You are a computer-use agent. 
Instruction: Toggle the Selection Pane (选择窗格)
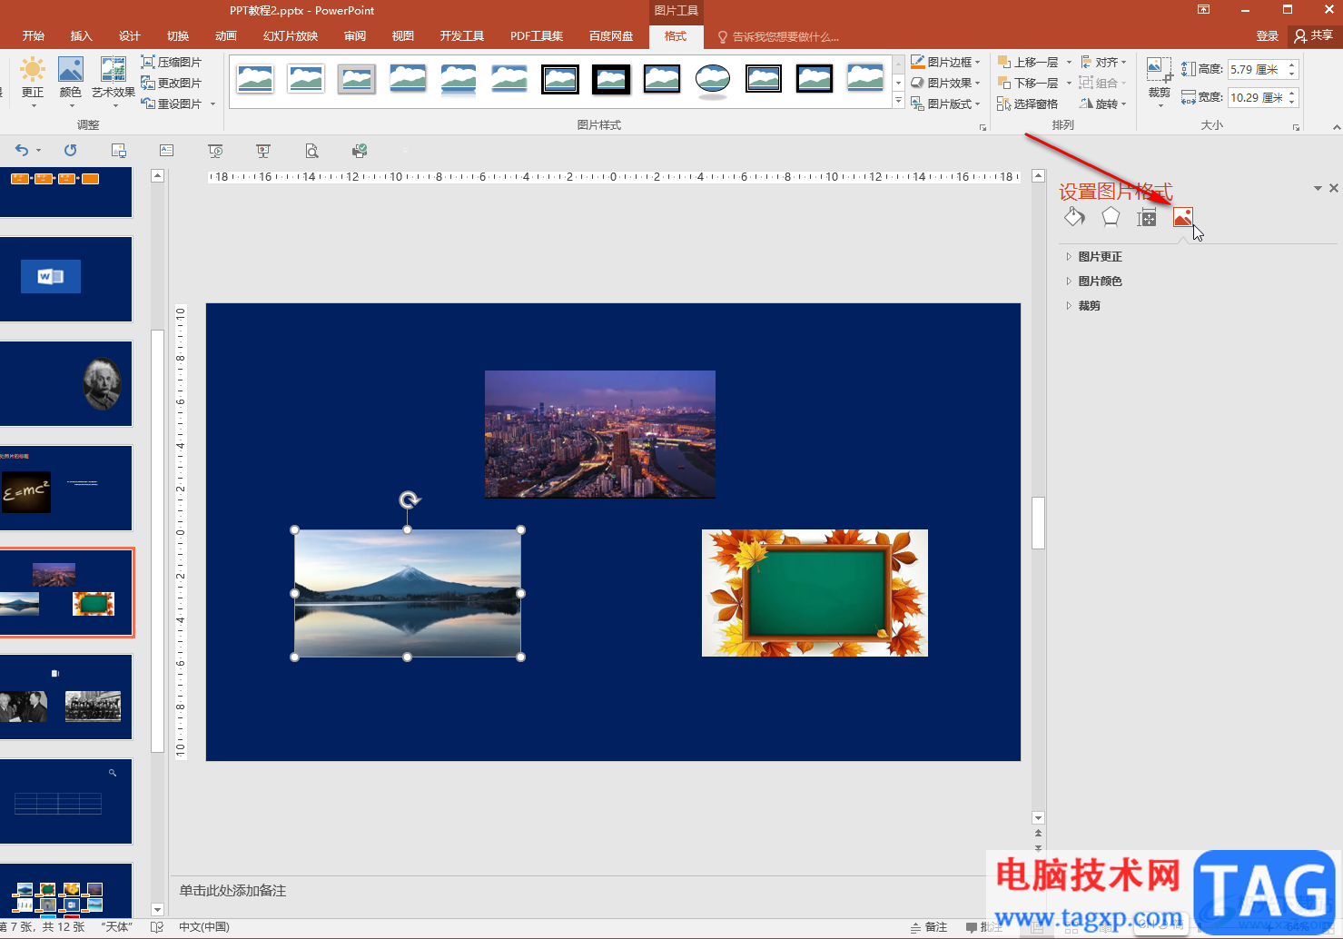point(1028,104)
